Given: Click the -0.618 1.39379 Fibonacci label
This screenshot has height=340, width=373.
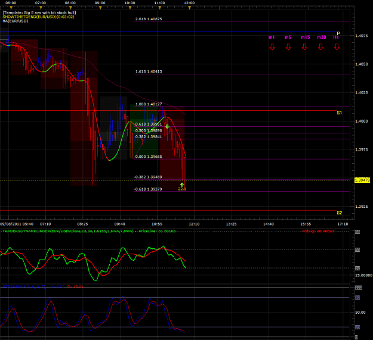Looking at the screenshot, I should tap(148, 189).
